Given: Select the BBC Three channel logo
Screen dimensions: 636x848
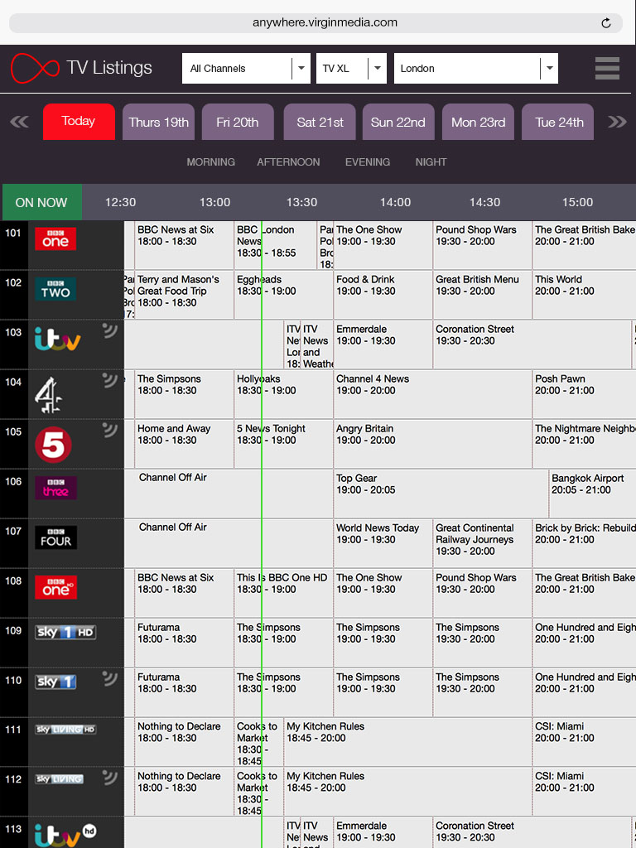Looking at the screenshot, I should [55, 488].
